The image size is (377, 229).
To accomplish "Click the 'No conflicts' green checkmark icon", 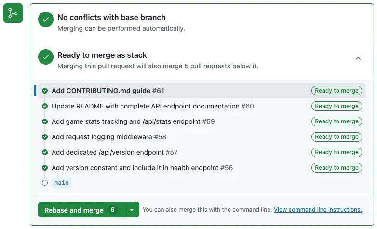I will 46,20.
